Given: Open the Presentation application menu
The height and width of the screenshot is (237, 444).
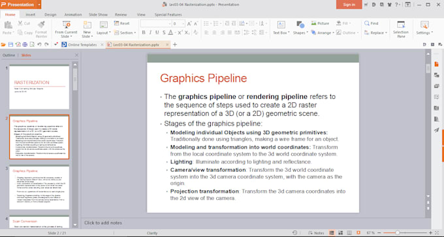Looking at the screenshot, I should coord(20,5).
